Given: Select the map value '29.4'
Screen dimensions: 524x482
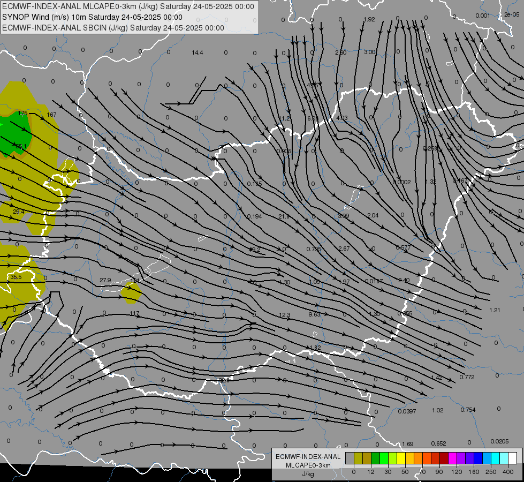Looking at the screenshot, I should pos(18,212).
